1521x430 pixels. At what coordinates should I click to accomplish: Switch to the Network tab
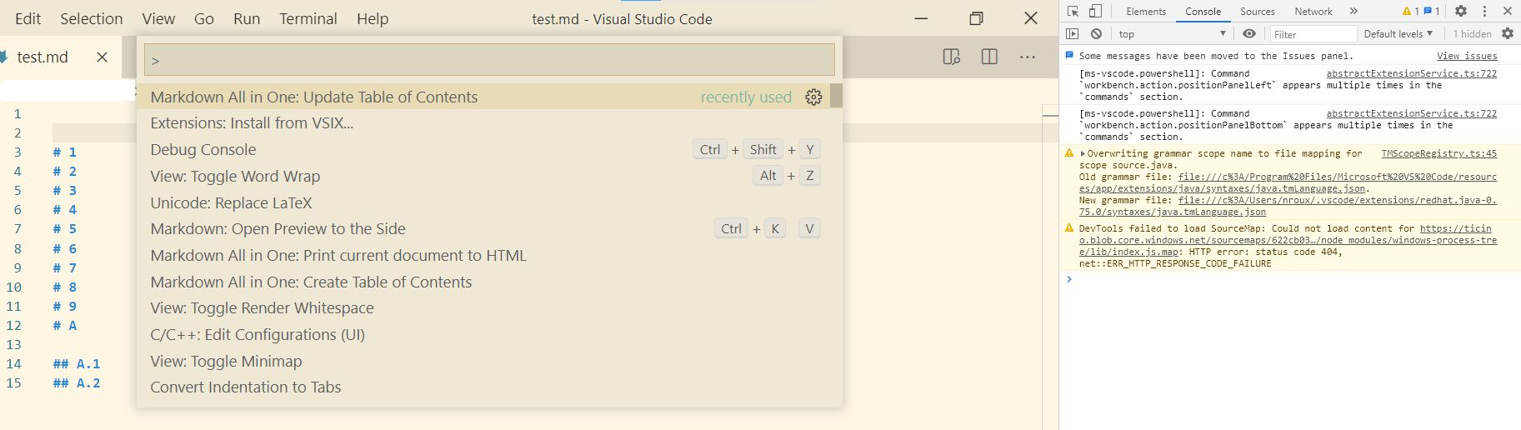(1313, 11)
